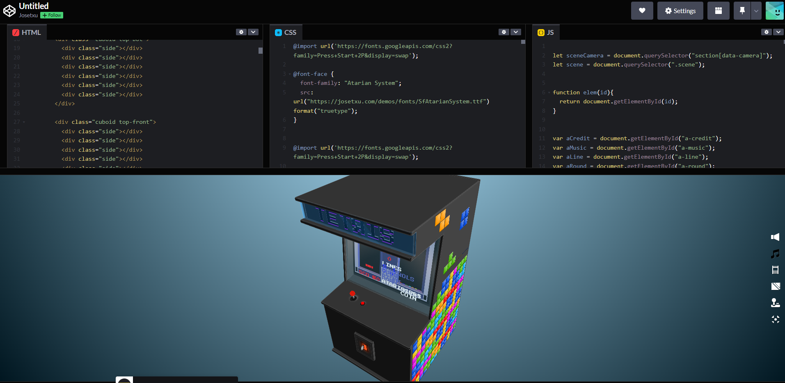The height and width of the screenshot is (383, 785).
Task: Select the JS editor tab
Action: pyautogui.click(x=546, y=32)
